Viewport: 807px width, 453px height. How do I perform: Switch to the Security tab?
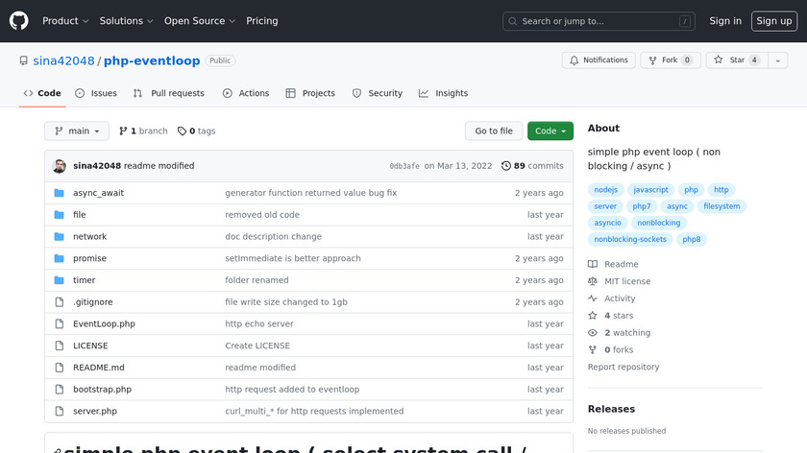click(378, 93)
